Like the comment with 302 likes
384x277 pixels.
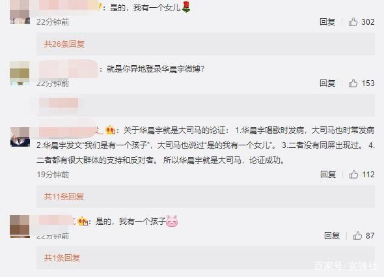(x=353, y=22)
